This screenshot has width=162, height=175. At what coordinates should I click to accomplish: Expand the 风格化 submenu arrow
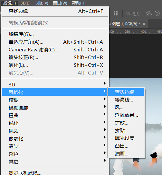105,91
